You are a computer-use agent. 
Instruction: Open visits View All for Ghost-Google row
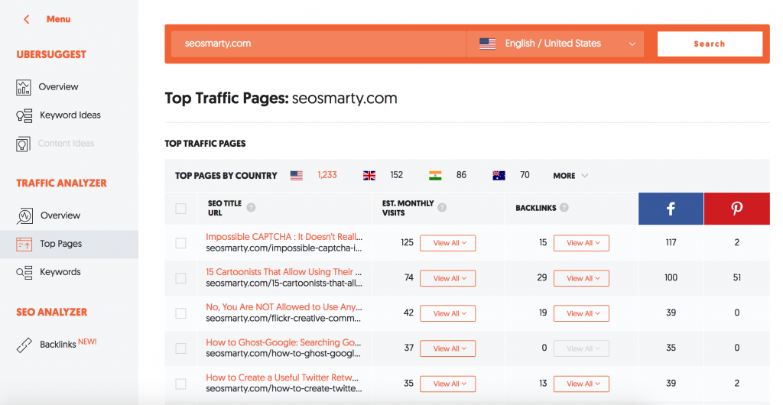point(447,348)
